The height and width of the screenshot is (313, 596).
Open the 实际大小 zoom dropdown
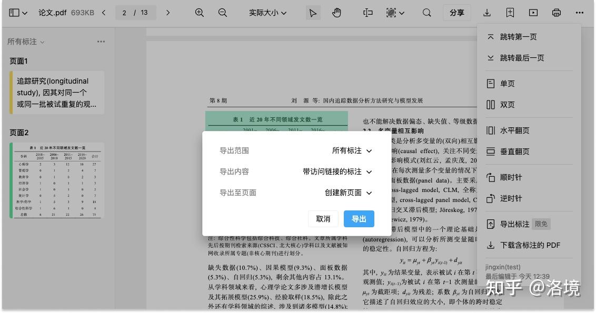coord(267,13)
